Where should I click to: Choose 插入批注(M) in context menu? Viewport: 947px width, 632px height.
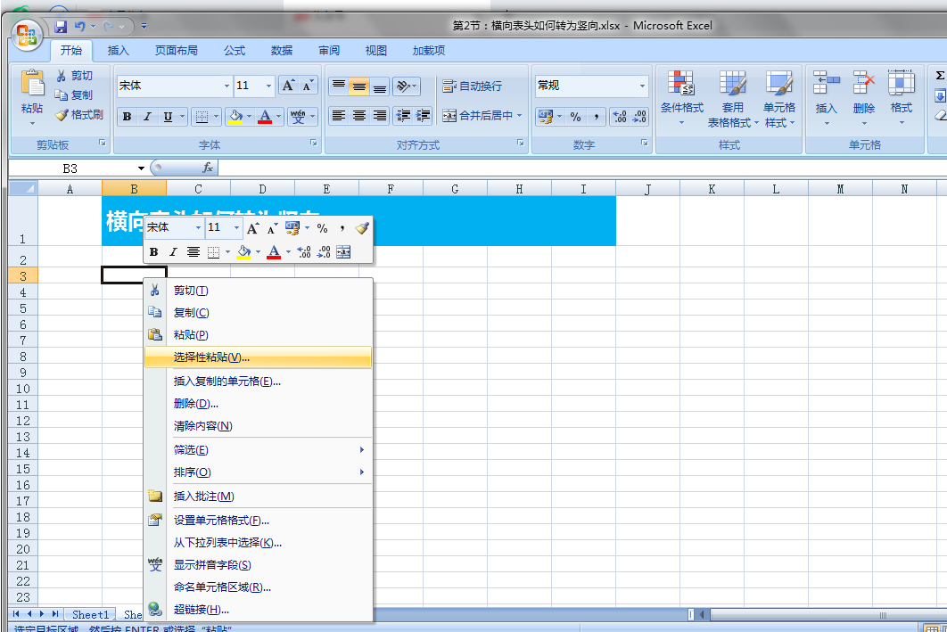tap(258, 497)
